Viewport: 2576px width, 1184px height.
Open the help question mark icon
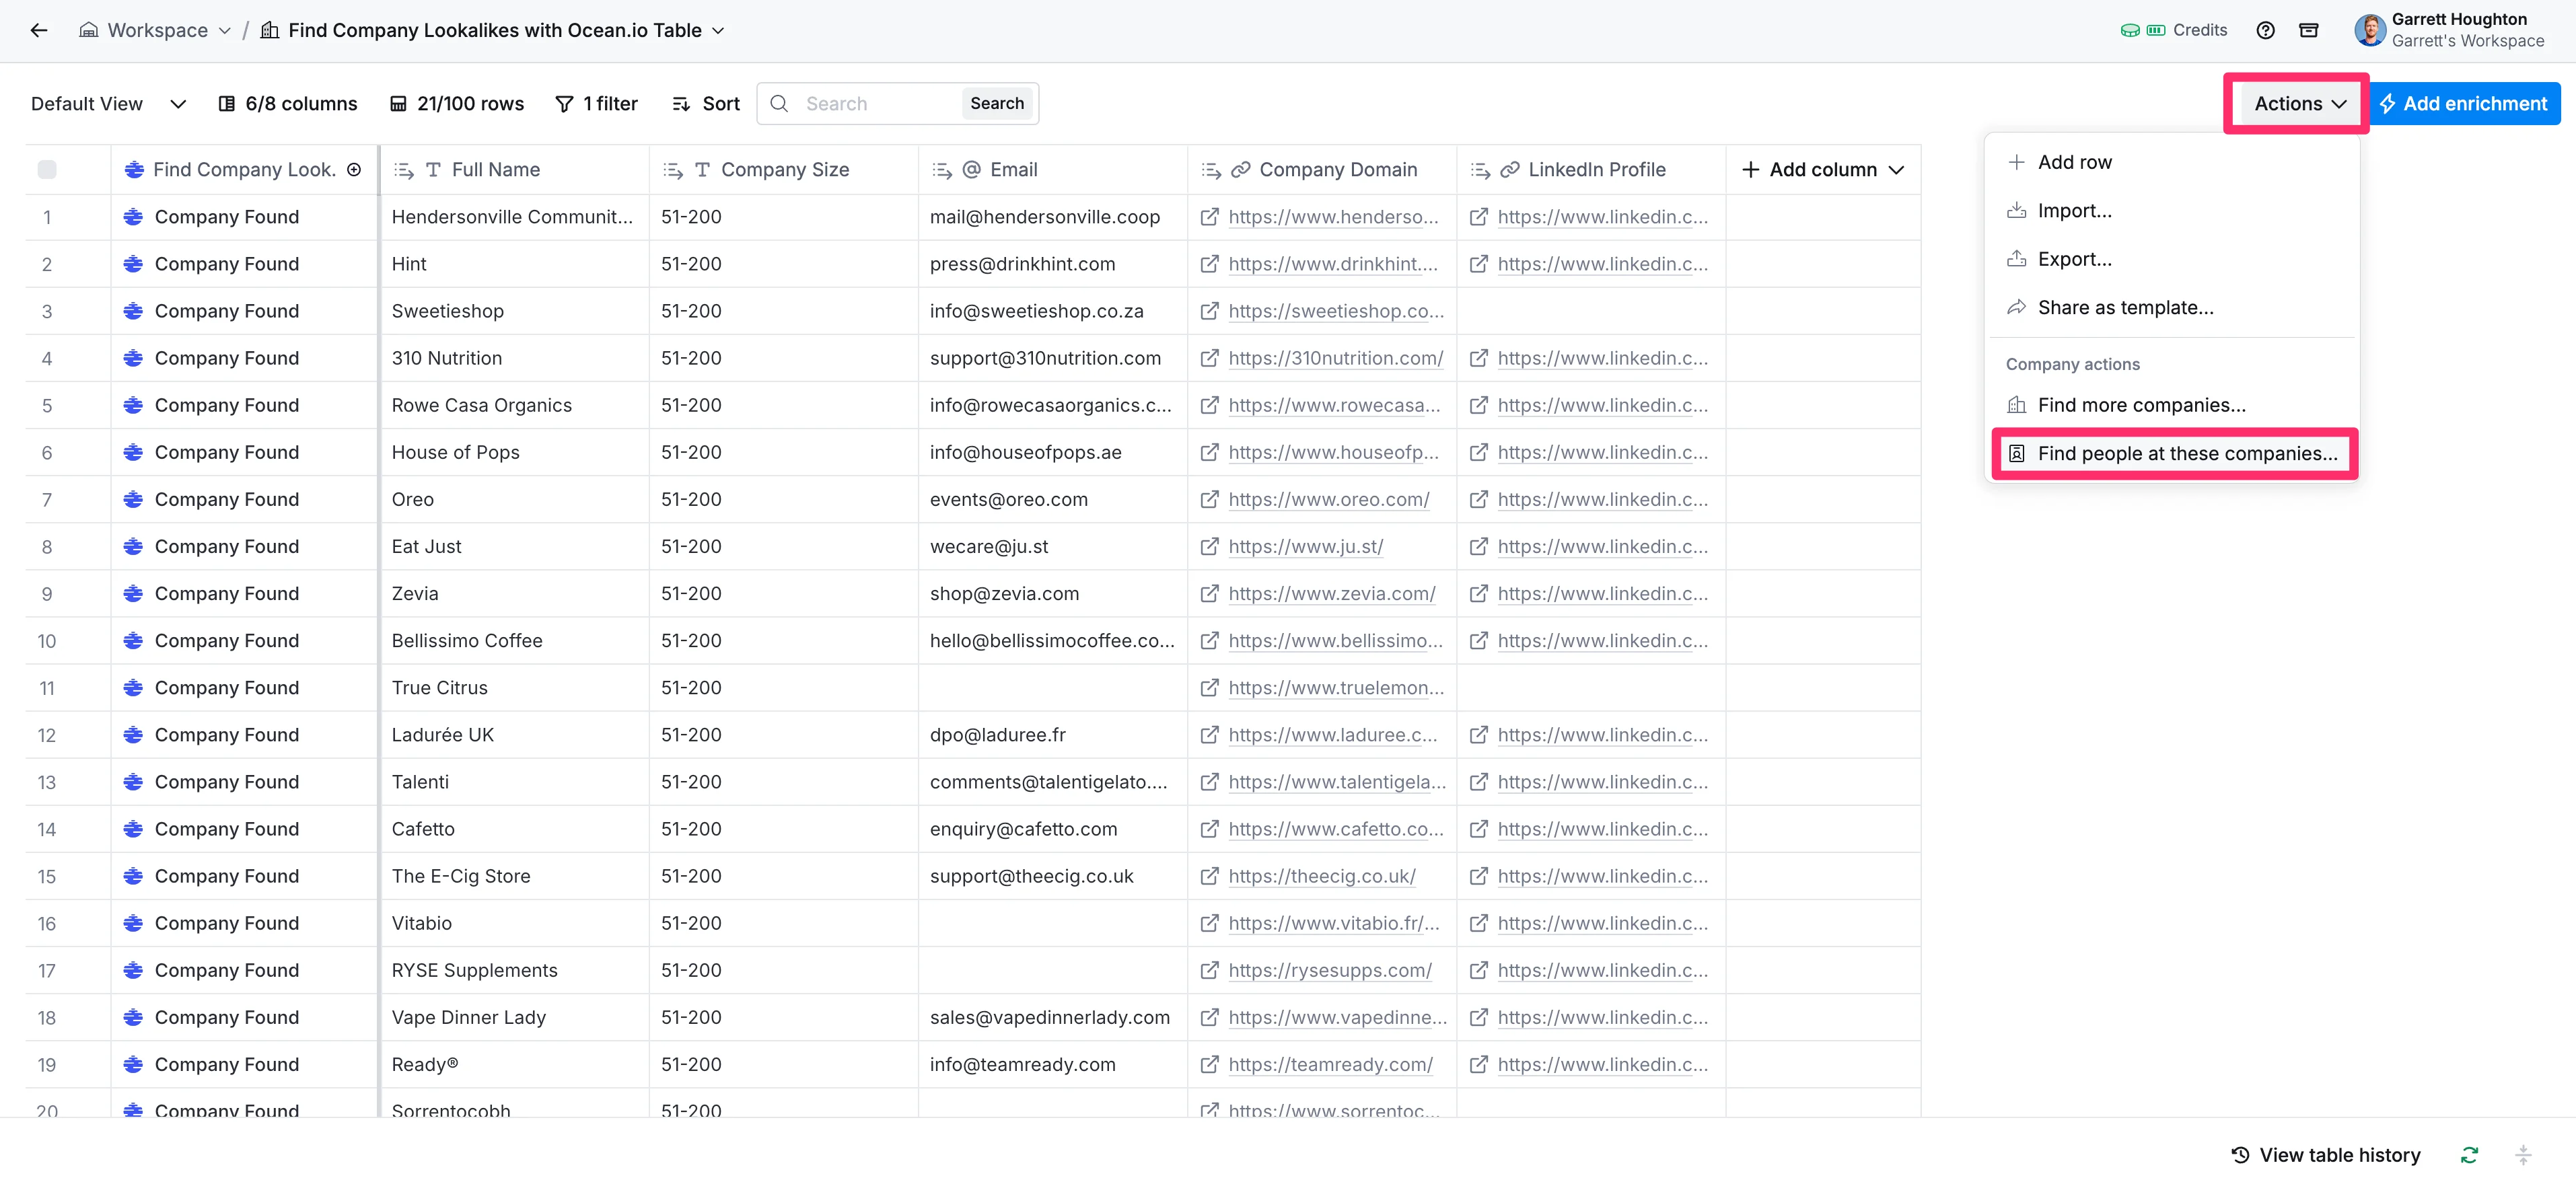click(2265, 30)
